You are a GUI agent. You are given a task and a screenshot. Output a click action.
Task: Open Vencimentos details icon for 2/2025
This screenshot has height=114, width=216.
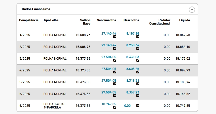(115, 49)
